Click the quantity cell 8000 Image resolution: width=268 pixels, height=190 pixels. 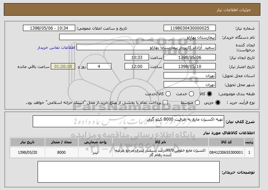[x=61, y=152]
